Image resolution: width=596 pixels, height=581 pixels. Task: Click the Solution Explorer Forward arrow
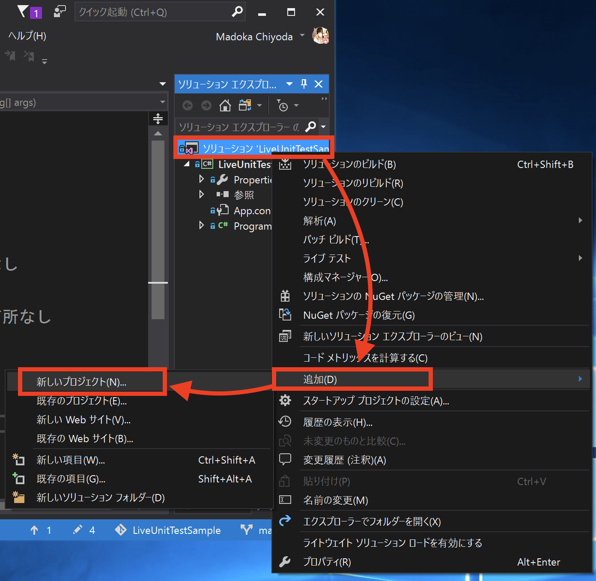tap(206, 105)
